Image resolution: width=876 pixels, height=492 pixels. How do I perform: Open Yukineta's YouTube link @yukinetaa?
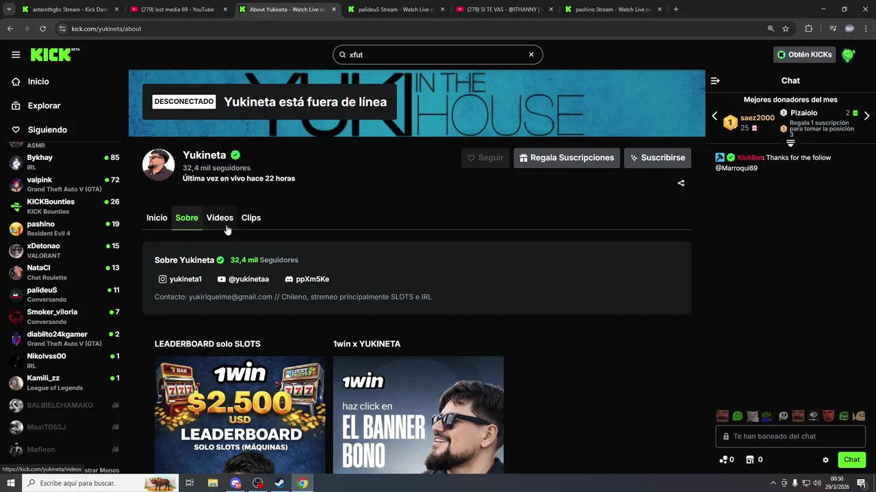[243, 279]
